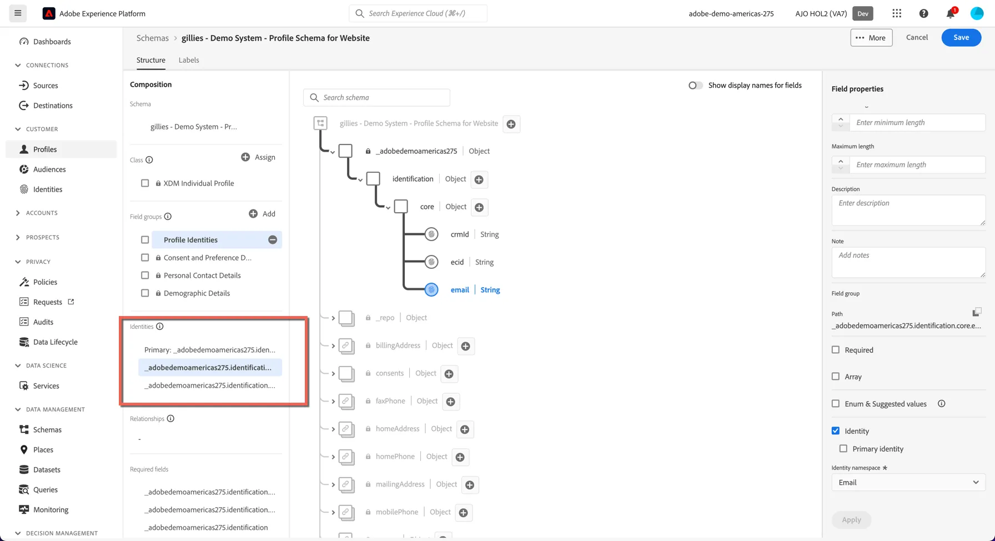This screenshot has width=995, height=541.
Task: Increment the Maximum length stepper
Action: [841, 161]
